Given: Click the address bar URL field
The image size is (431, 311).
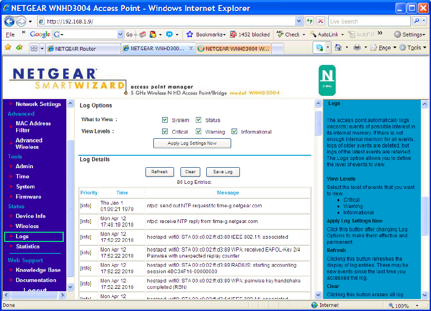Looking at the screenshot, I should pos(170,21).
